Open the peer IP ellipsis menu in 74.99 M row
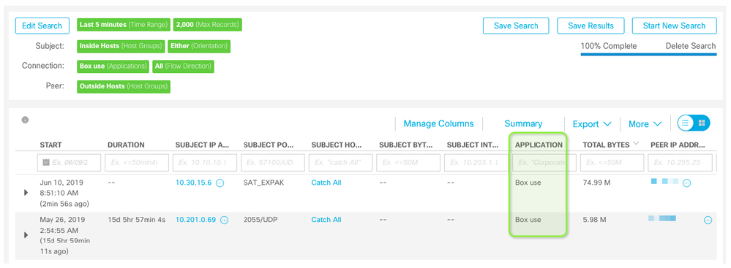731x268 pixels. coord(686,183)
